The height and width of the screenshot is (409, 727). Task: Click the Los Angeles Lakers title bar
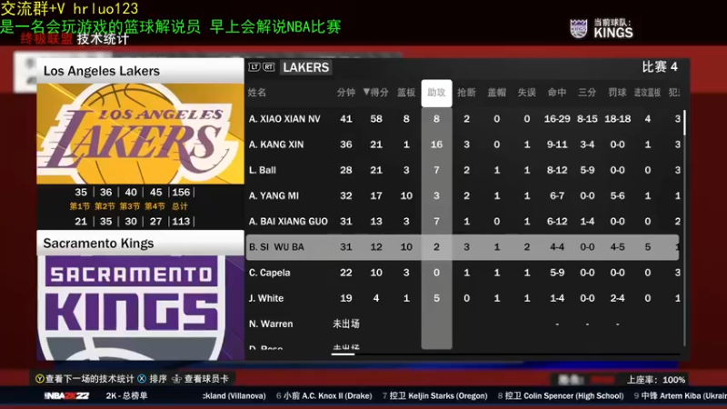(x=141, y=71)
